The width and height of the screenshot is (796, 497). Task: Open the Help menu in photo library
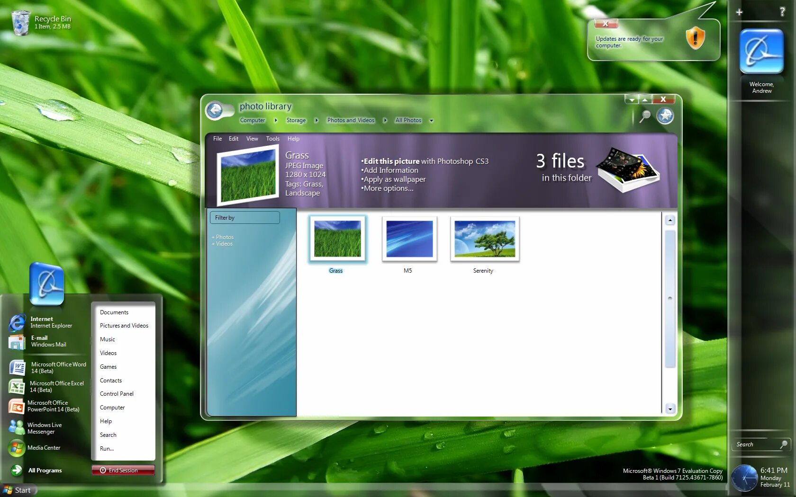click(x=293, y=139)
